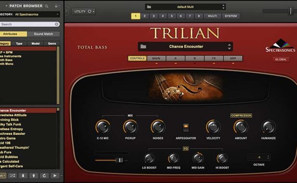Open the SYSTEM page

click(230, 16)
